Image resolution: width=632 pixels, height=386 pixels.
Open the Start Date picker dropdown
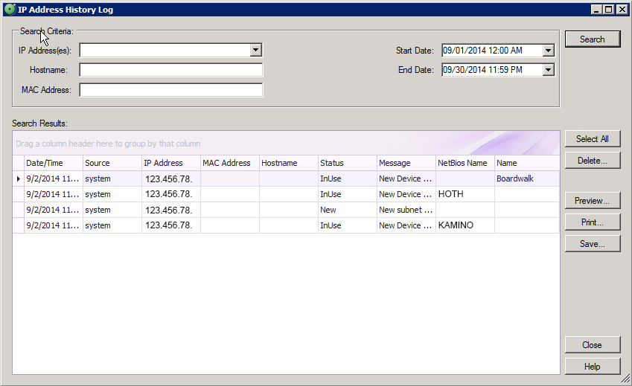tap(548, 51)
